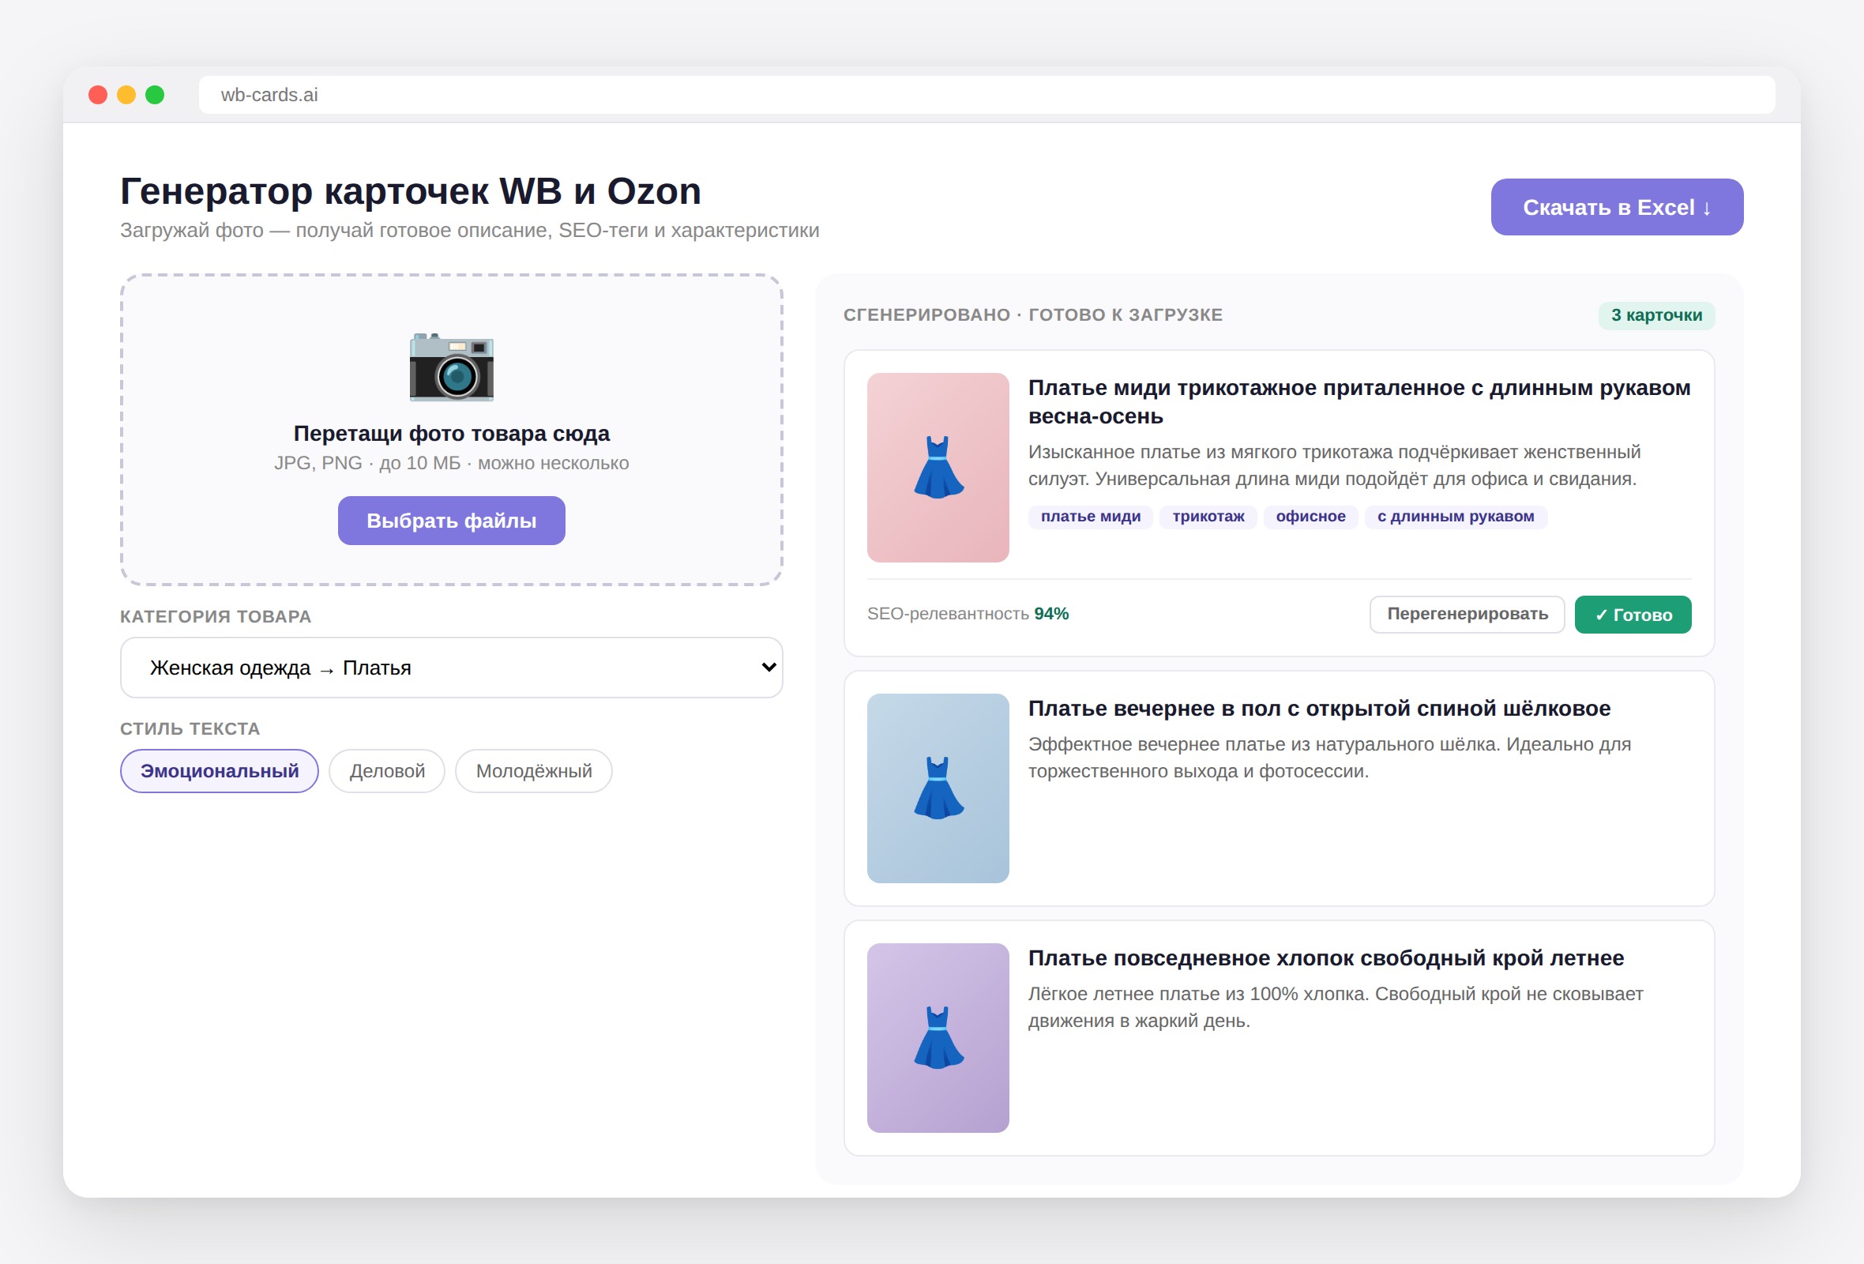
Task: Click the dress icon on blue thumbnail
Action: pos(938,788)
